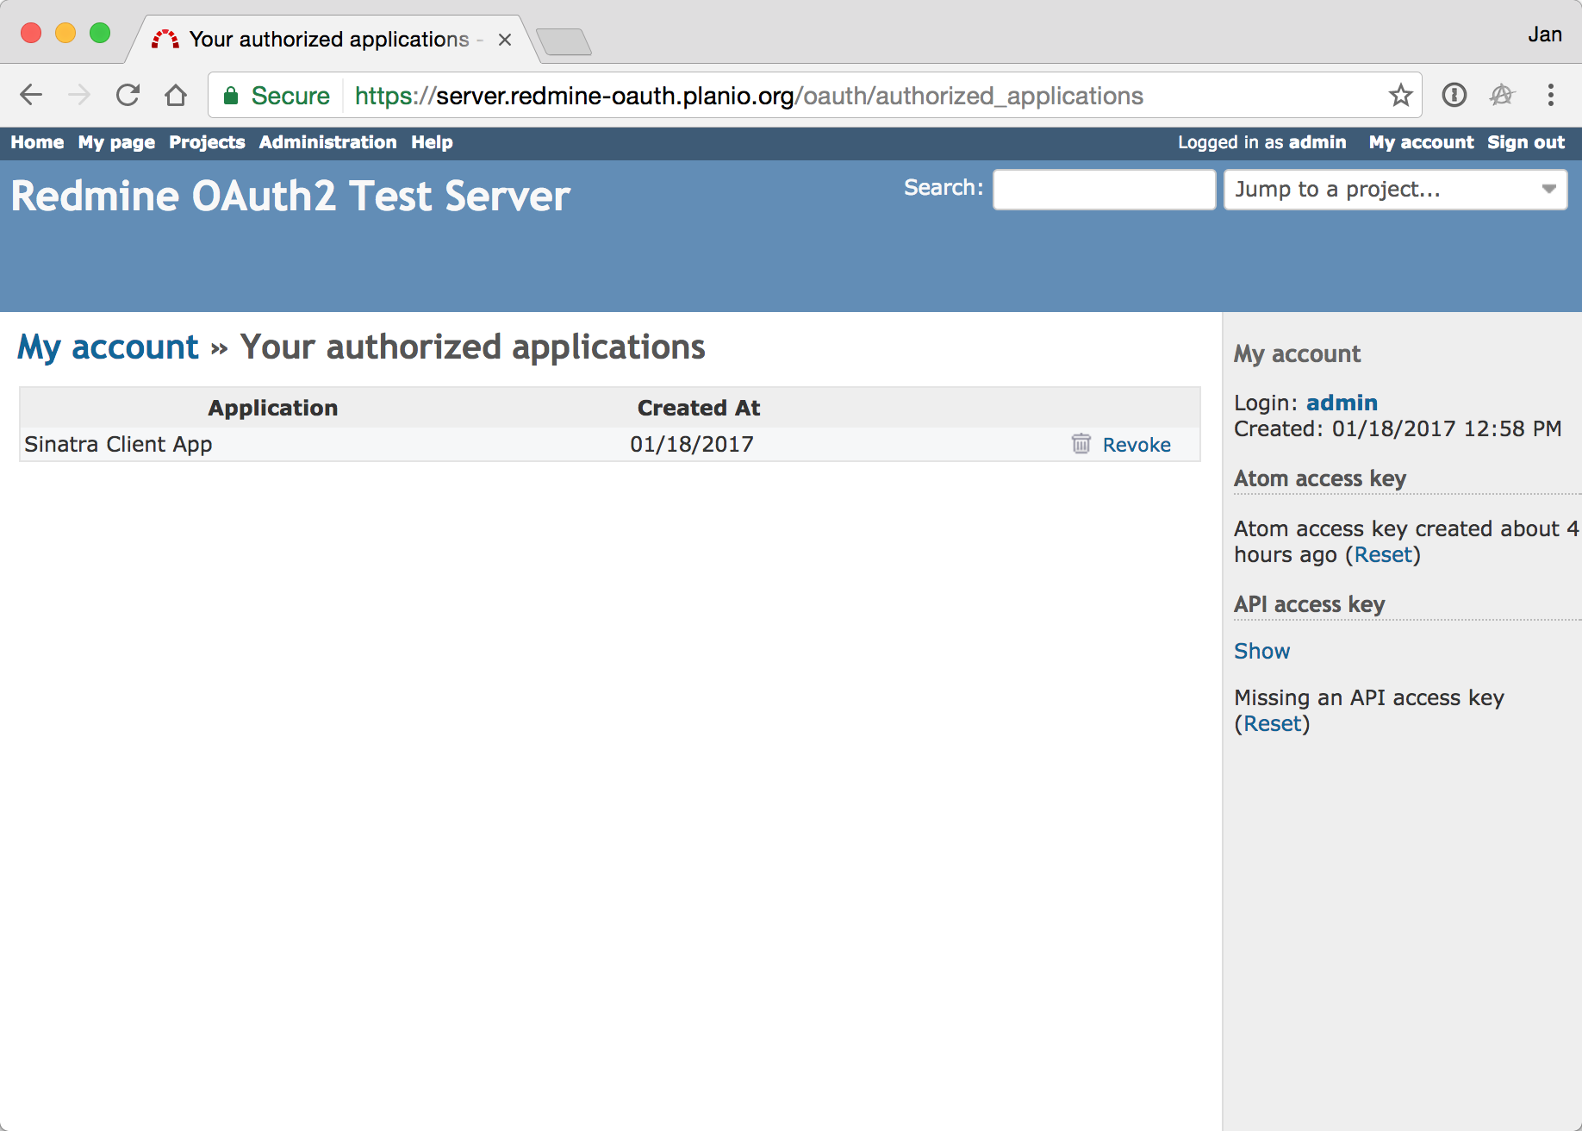The height and width of the screenshot is (1131, 1582).
Task: Reset the API access key
Action: point(1272,723)
